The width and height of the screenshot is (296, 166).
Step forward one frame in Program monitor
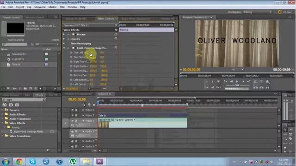click(x=243, y=82)
